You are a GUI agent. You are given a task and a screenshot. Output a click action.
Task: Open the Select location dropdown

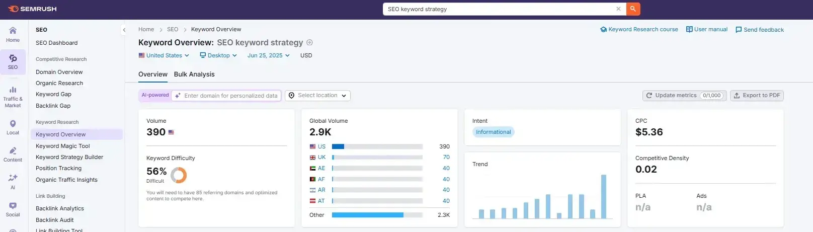pyautogui.click(x=318, y=96)
